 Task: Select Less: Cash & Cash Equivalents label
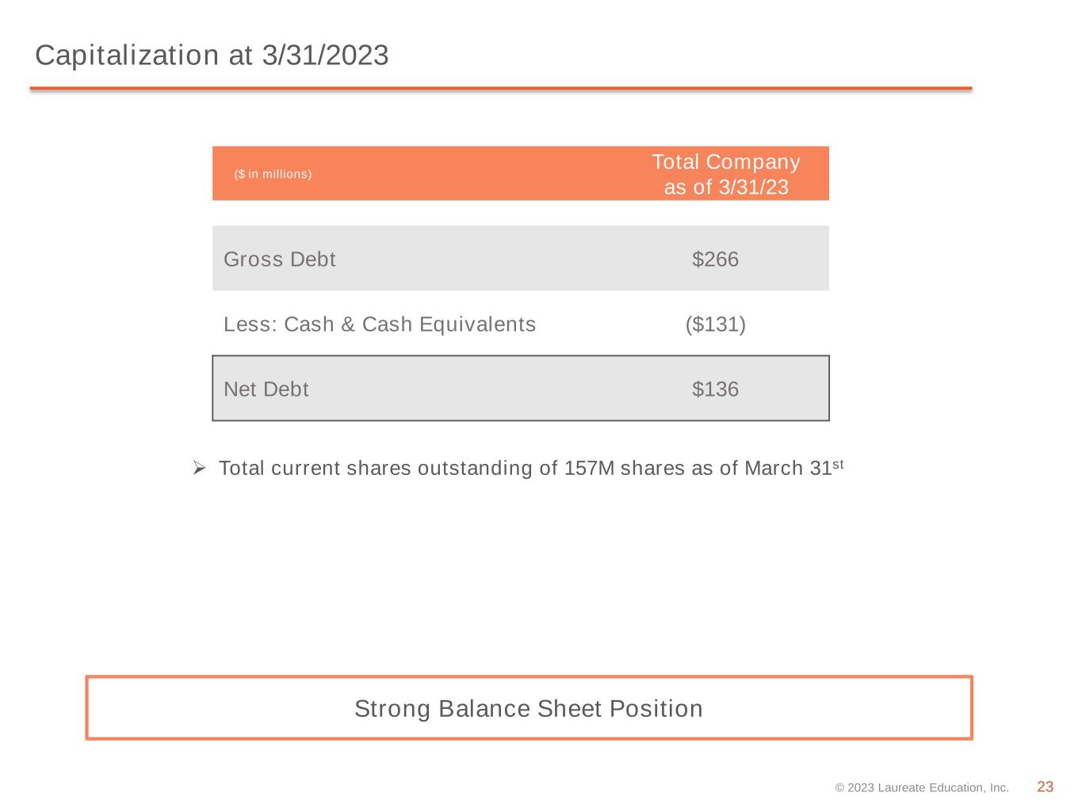tap(380, 324)
